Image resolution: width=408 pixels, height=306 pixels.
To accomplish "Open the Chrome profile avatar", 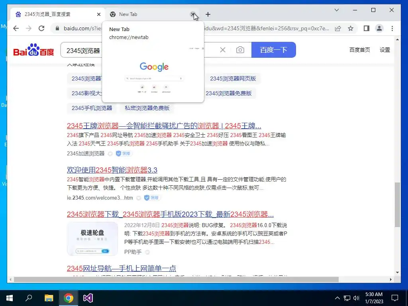I will pos(379,28).
